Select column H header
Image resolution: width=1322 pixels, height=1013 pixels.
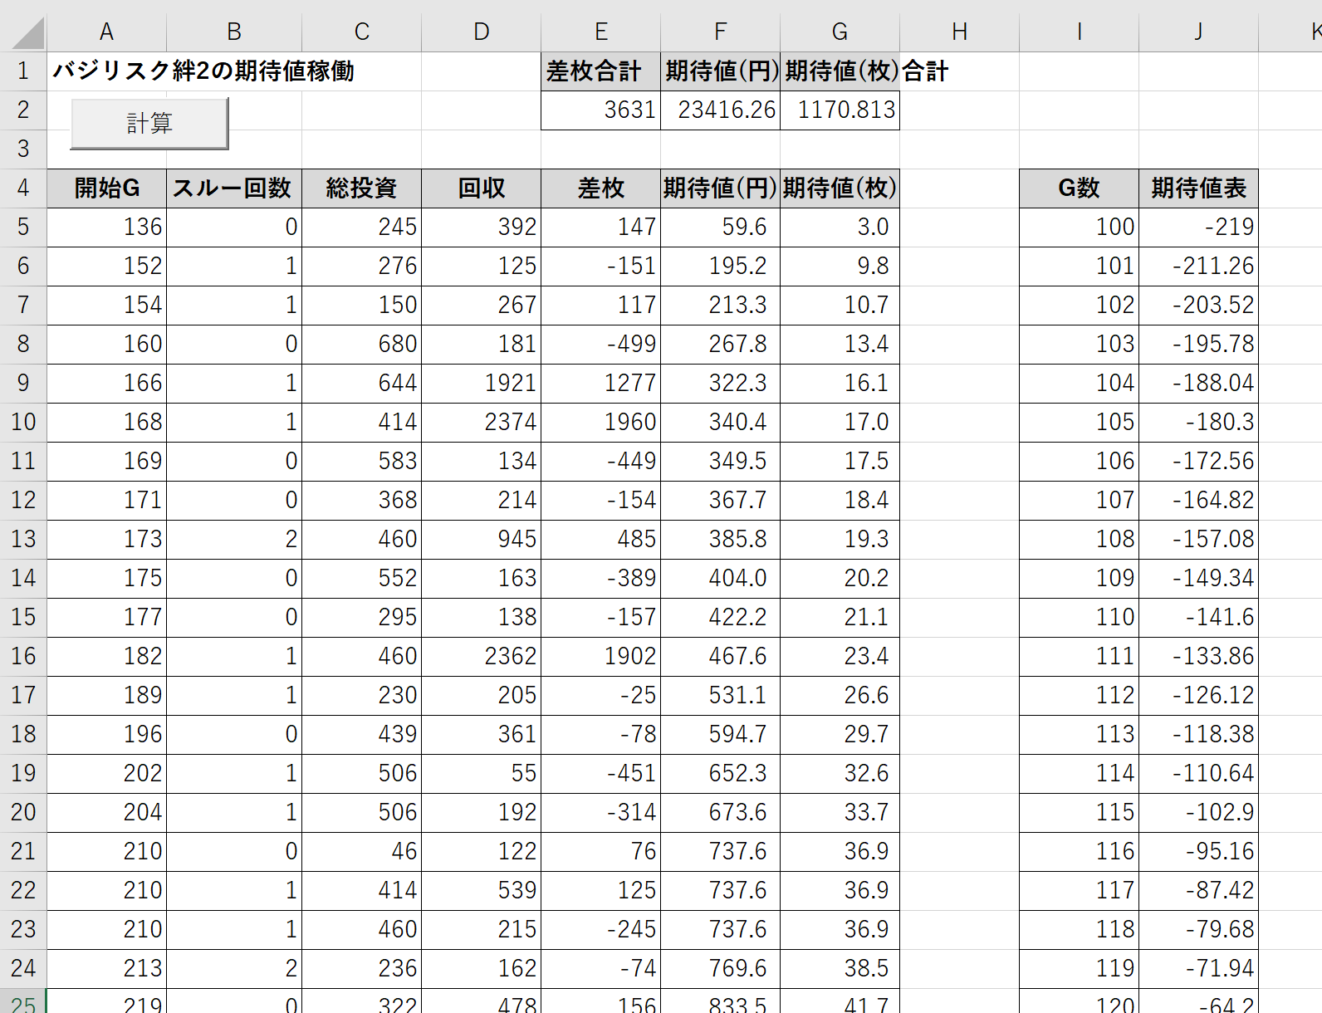[x=959, y=32]
